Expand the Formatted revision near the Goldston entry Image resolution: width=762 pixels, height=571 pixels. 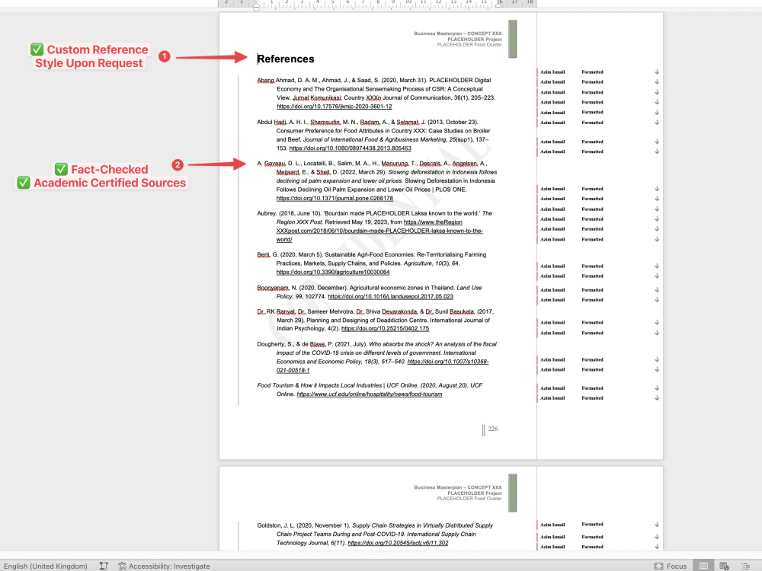click(x=656, y=525)
